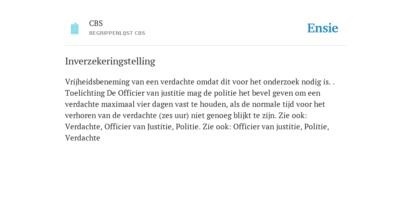Click the capitalised Officier van Justitie reference
The height and width of the screenshot is (205, 411).
(138, 127)
